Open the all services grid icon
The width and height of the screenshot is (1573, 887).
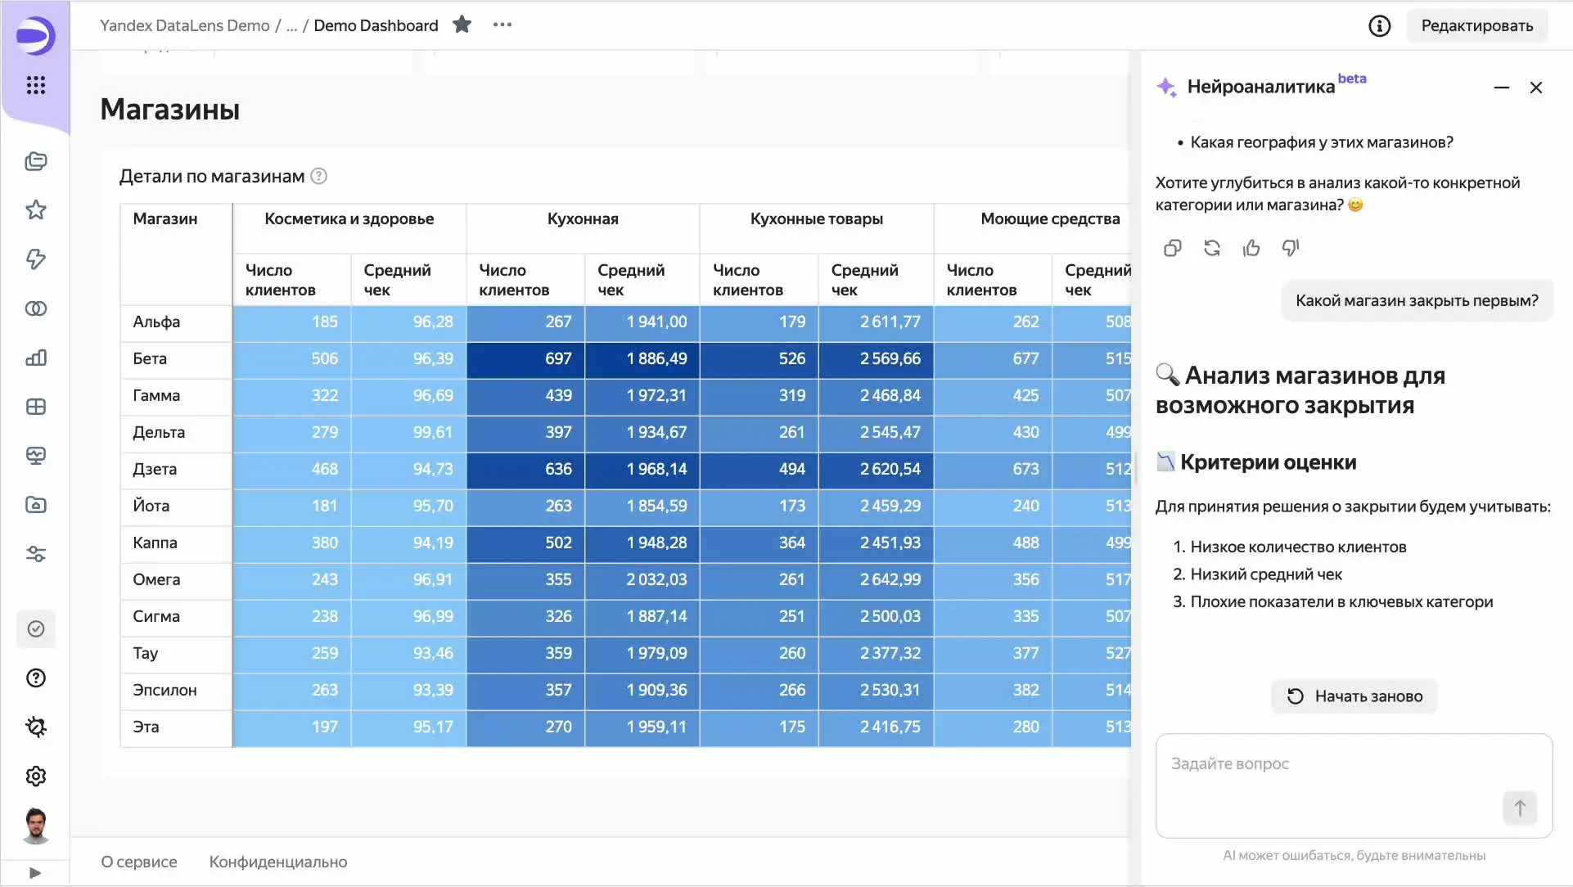[x=35, y=85]
